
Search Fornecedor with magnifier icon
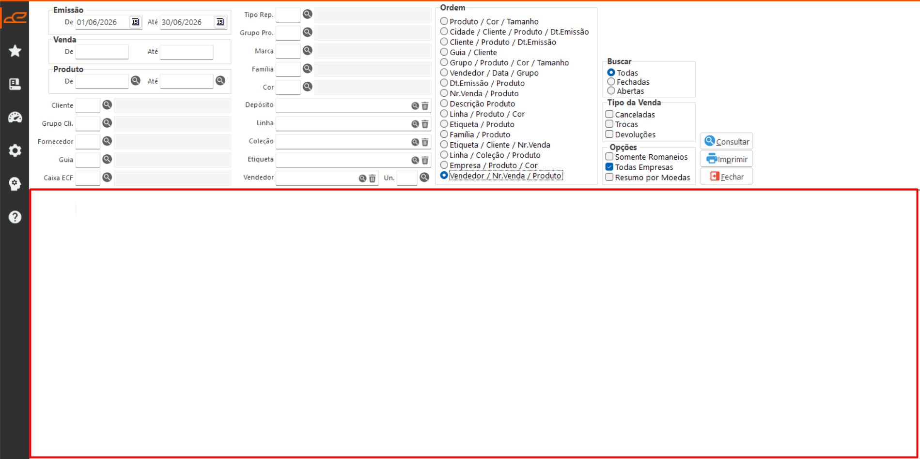(x=107, y=141)
